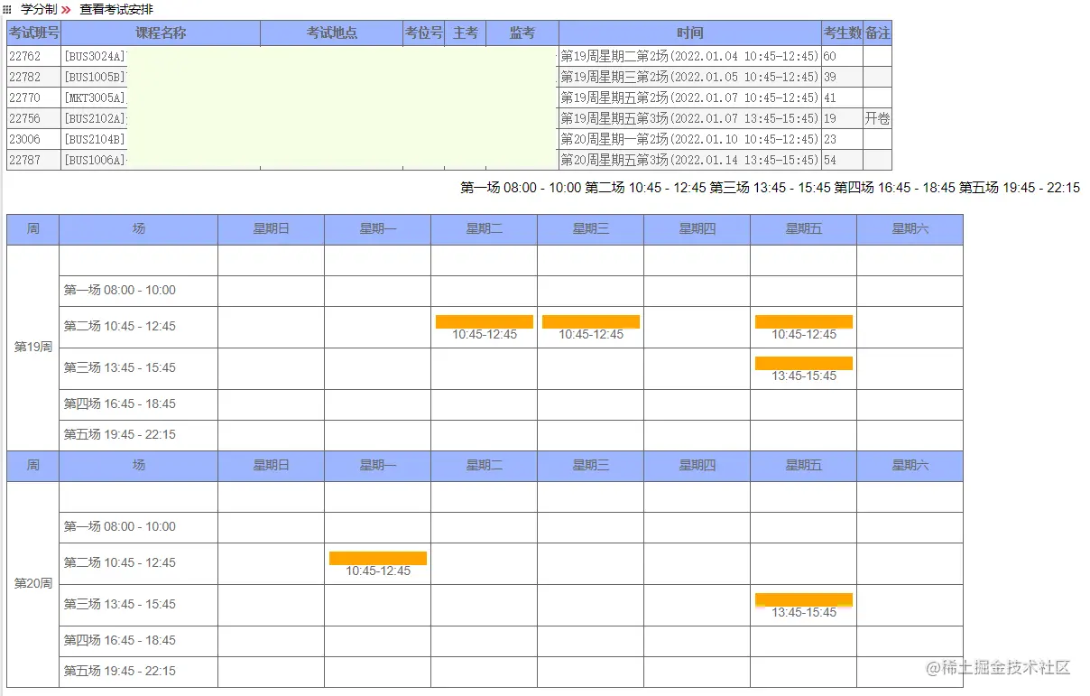Click 星期日 header above week 19
This screenshot has height=696, width=1090.
pyautogui.click(x=272, y=229)
